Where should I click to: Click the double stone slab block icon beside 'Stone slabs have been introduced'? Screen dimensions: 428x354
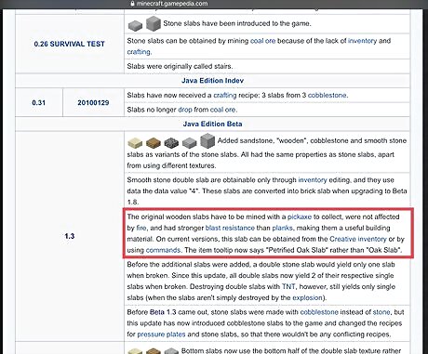point(154,23)
